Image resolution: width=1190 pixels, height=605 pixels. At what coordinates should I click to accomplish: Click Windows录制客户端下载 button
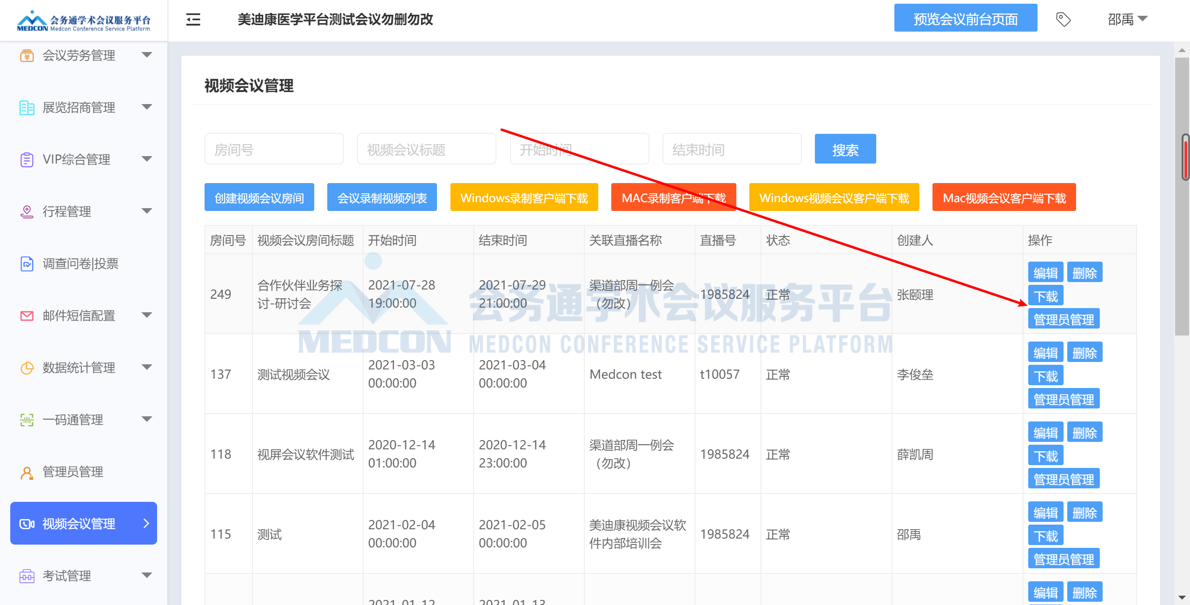524,197
